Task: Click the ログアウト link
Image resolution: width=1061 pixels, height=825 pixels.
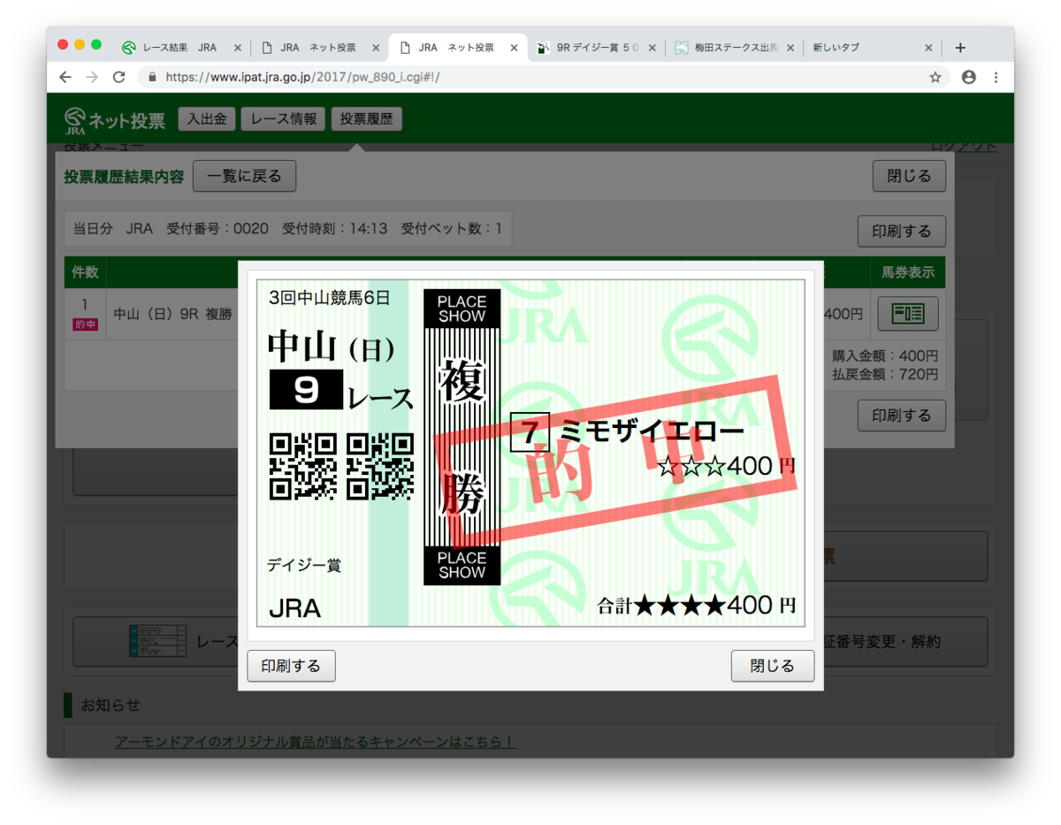Action: (x=964, y=146)
